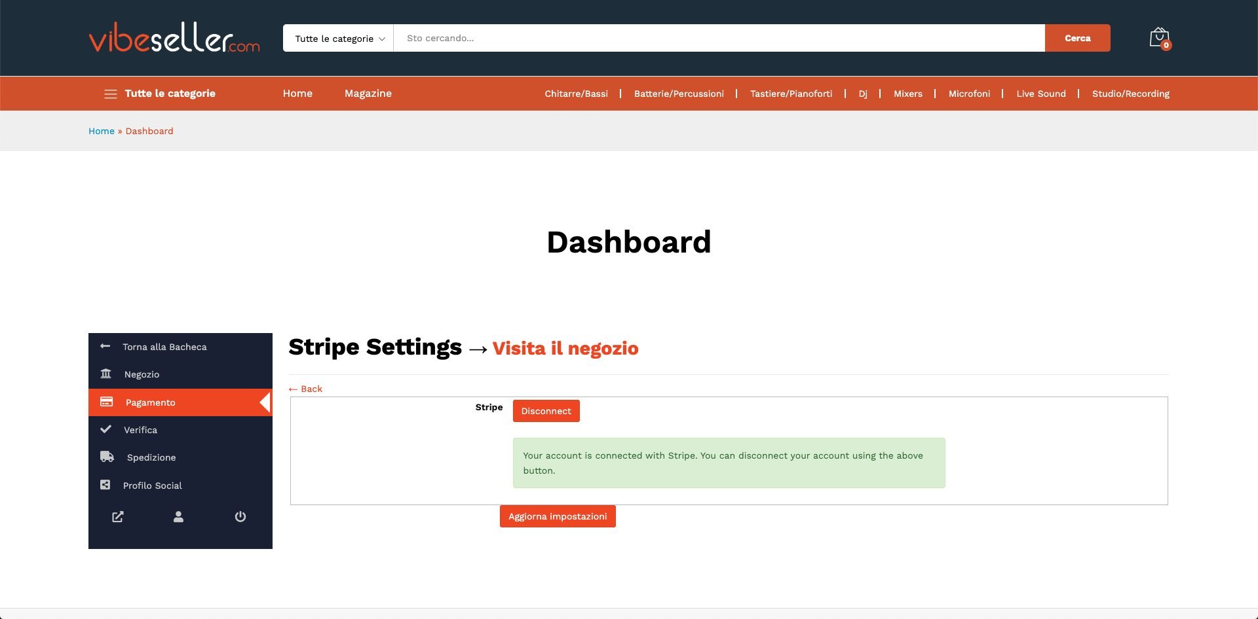Select the Mixers category

pyautogui.click(x=908, y=94)
